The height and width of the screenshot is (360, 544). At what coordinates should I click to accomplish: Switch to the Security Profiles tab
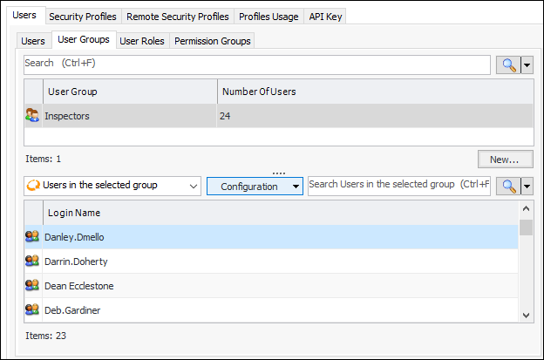pyautogui.click(x=84, y=17)
